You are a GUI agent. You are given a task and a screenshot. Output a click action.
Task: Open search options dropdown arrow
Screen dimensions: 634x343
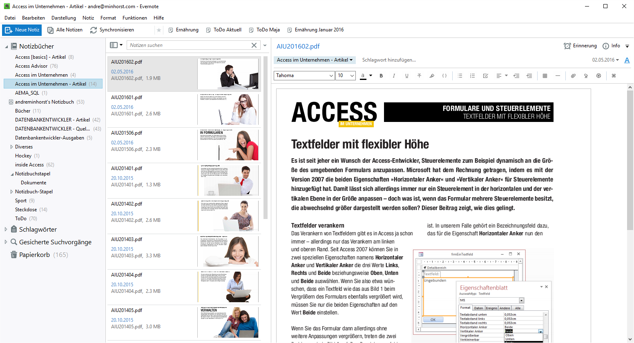pyautogui.click(x=265, y=45)
